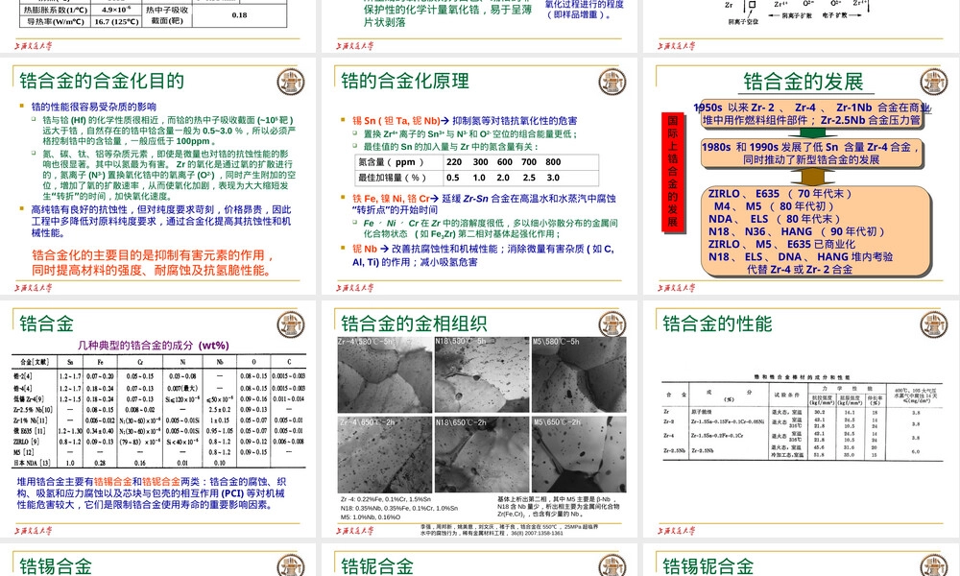Screen dimensions: 960x576
Task: Click the 16.7 (125℃) thermal conductivity cell
Action: click(x=116, y=21)
